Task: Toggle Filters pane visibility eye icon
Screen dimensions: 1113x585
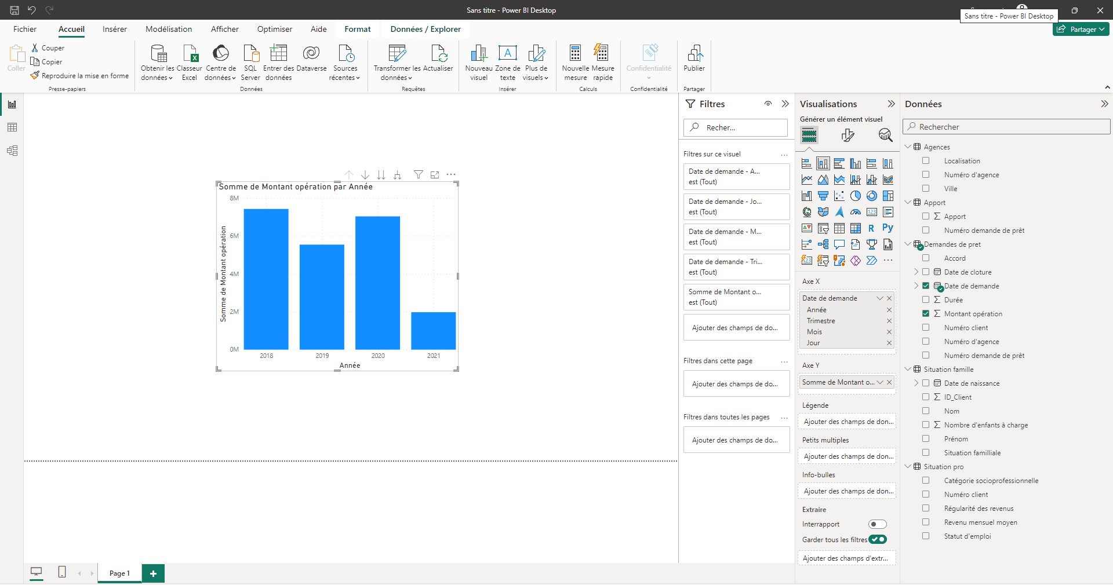Action: [768, 104]
